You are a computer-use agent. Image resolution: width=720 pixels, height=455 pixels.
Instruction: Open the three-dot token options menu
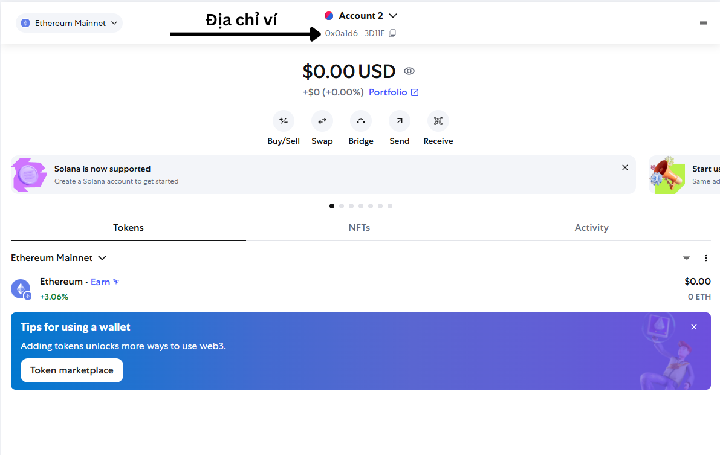click(x=705, y=258)
